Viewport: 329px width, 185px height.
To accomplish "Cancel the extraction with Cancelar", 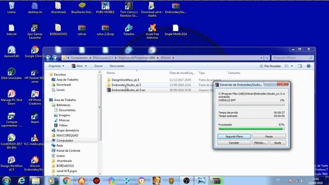I will click(234, 143).
